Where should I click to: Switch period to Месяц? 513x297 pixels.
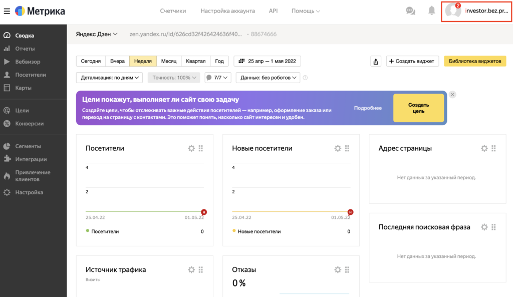click(x=169, y=61)
